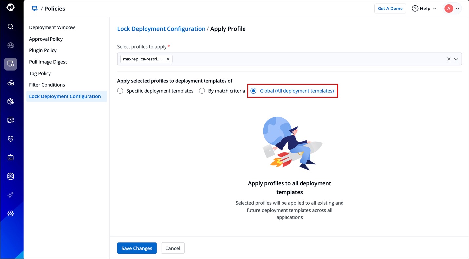Open the Help dropdown menu
The width and height of the screenshot is (469, 259).
[424, 9]
